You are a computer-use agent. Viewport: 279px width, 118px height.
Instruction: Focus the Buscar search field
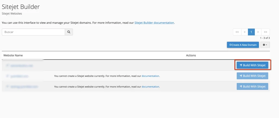coord(34,32)
